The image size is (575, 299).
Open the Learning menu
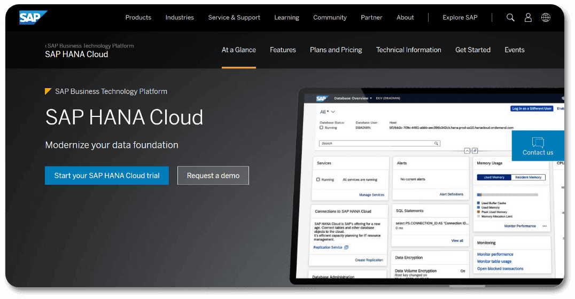(287, 18)
